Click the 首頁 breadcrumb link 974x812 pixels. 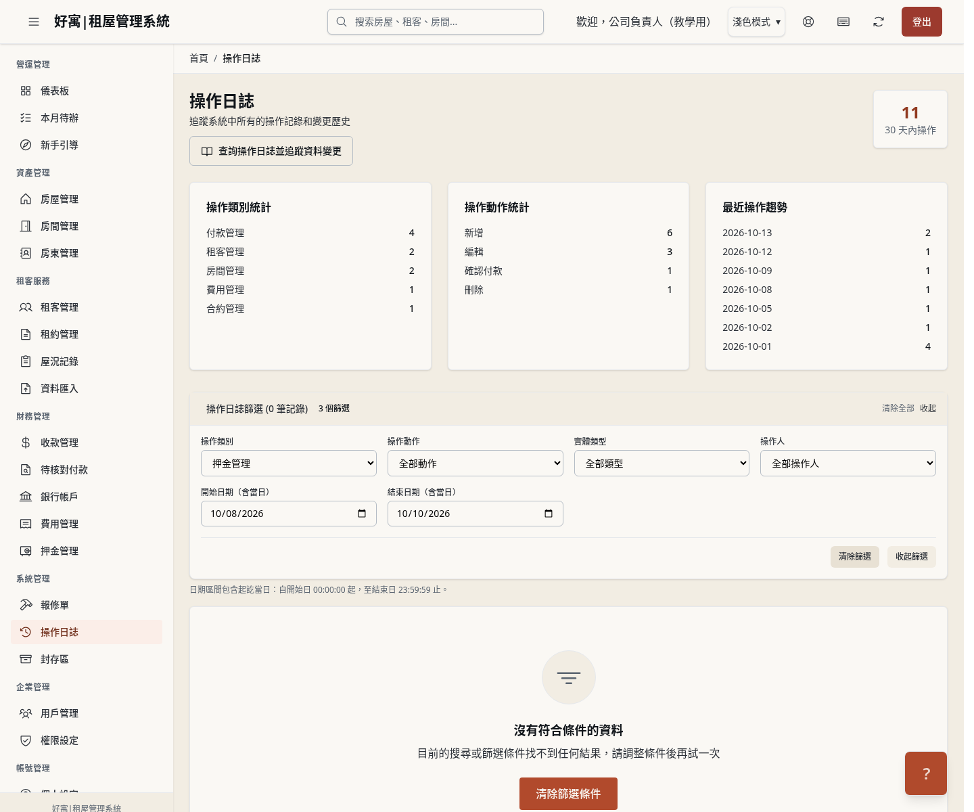[199, 59]
